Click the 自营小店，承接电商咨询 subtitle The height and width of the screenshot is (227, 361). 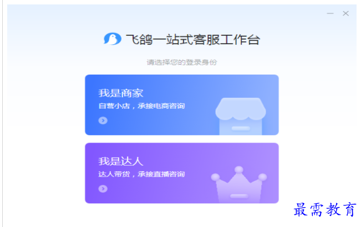click(141, 106)
